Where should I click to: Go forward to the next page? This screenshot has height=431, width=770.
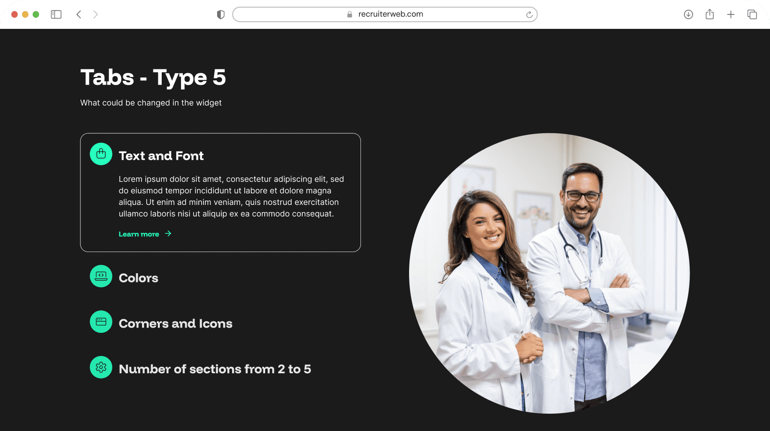[95, 14]
